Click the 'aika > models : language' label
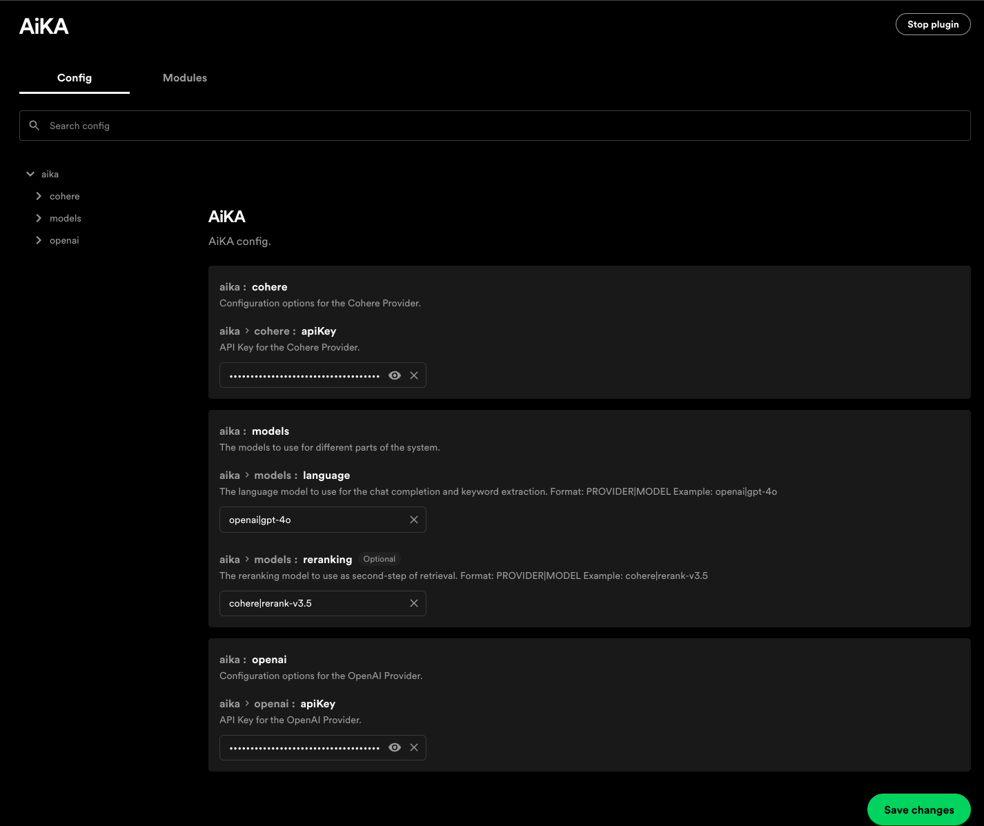This screenshot has height=826, width=984. click(284, 475)
